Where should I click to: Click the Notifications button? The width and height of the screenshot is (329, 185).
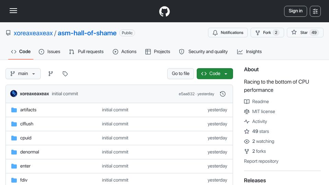pyautogui.click(x=228, y=33)
